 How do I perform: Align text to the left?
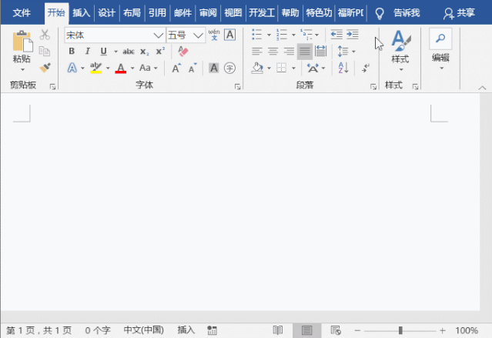pyautogui.click(x=257, y=51)
